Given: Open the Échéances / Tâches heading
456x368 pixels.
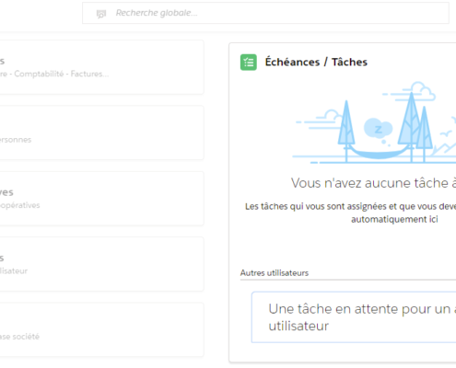Looking at the screenshot, I should (316, 63).
